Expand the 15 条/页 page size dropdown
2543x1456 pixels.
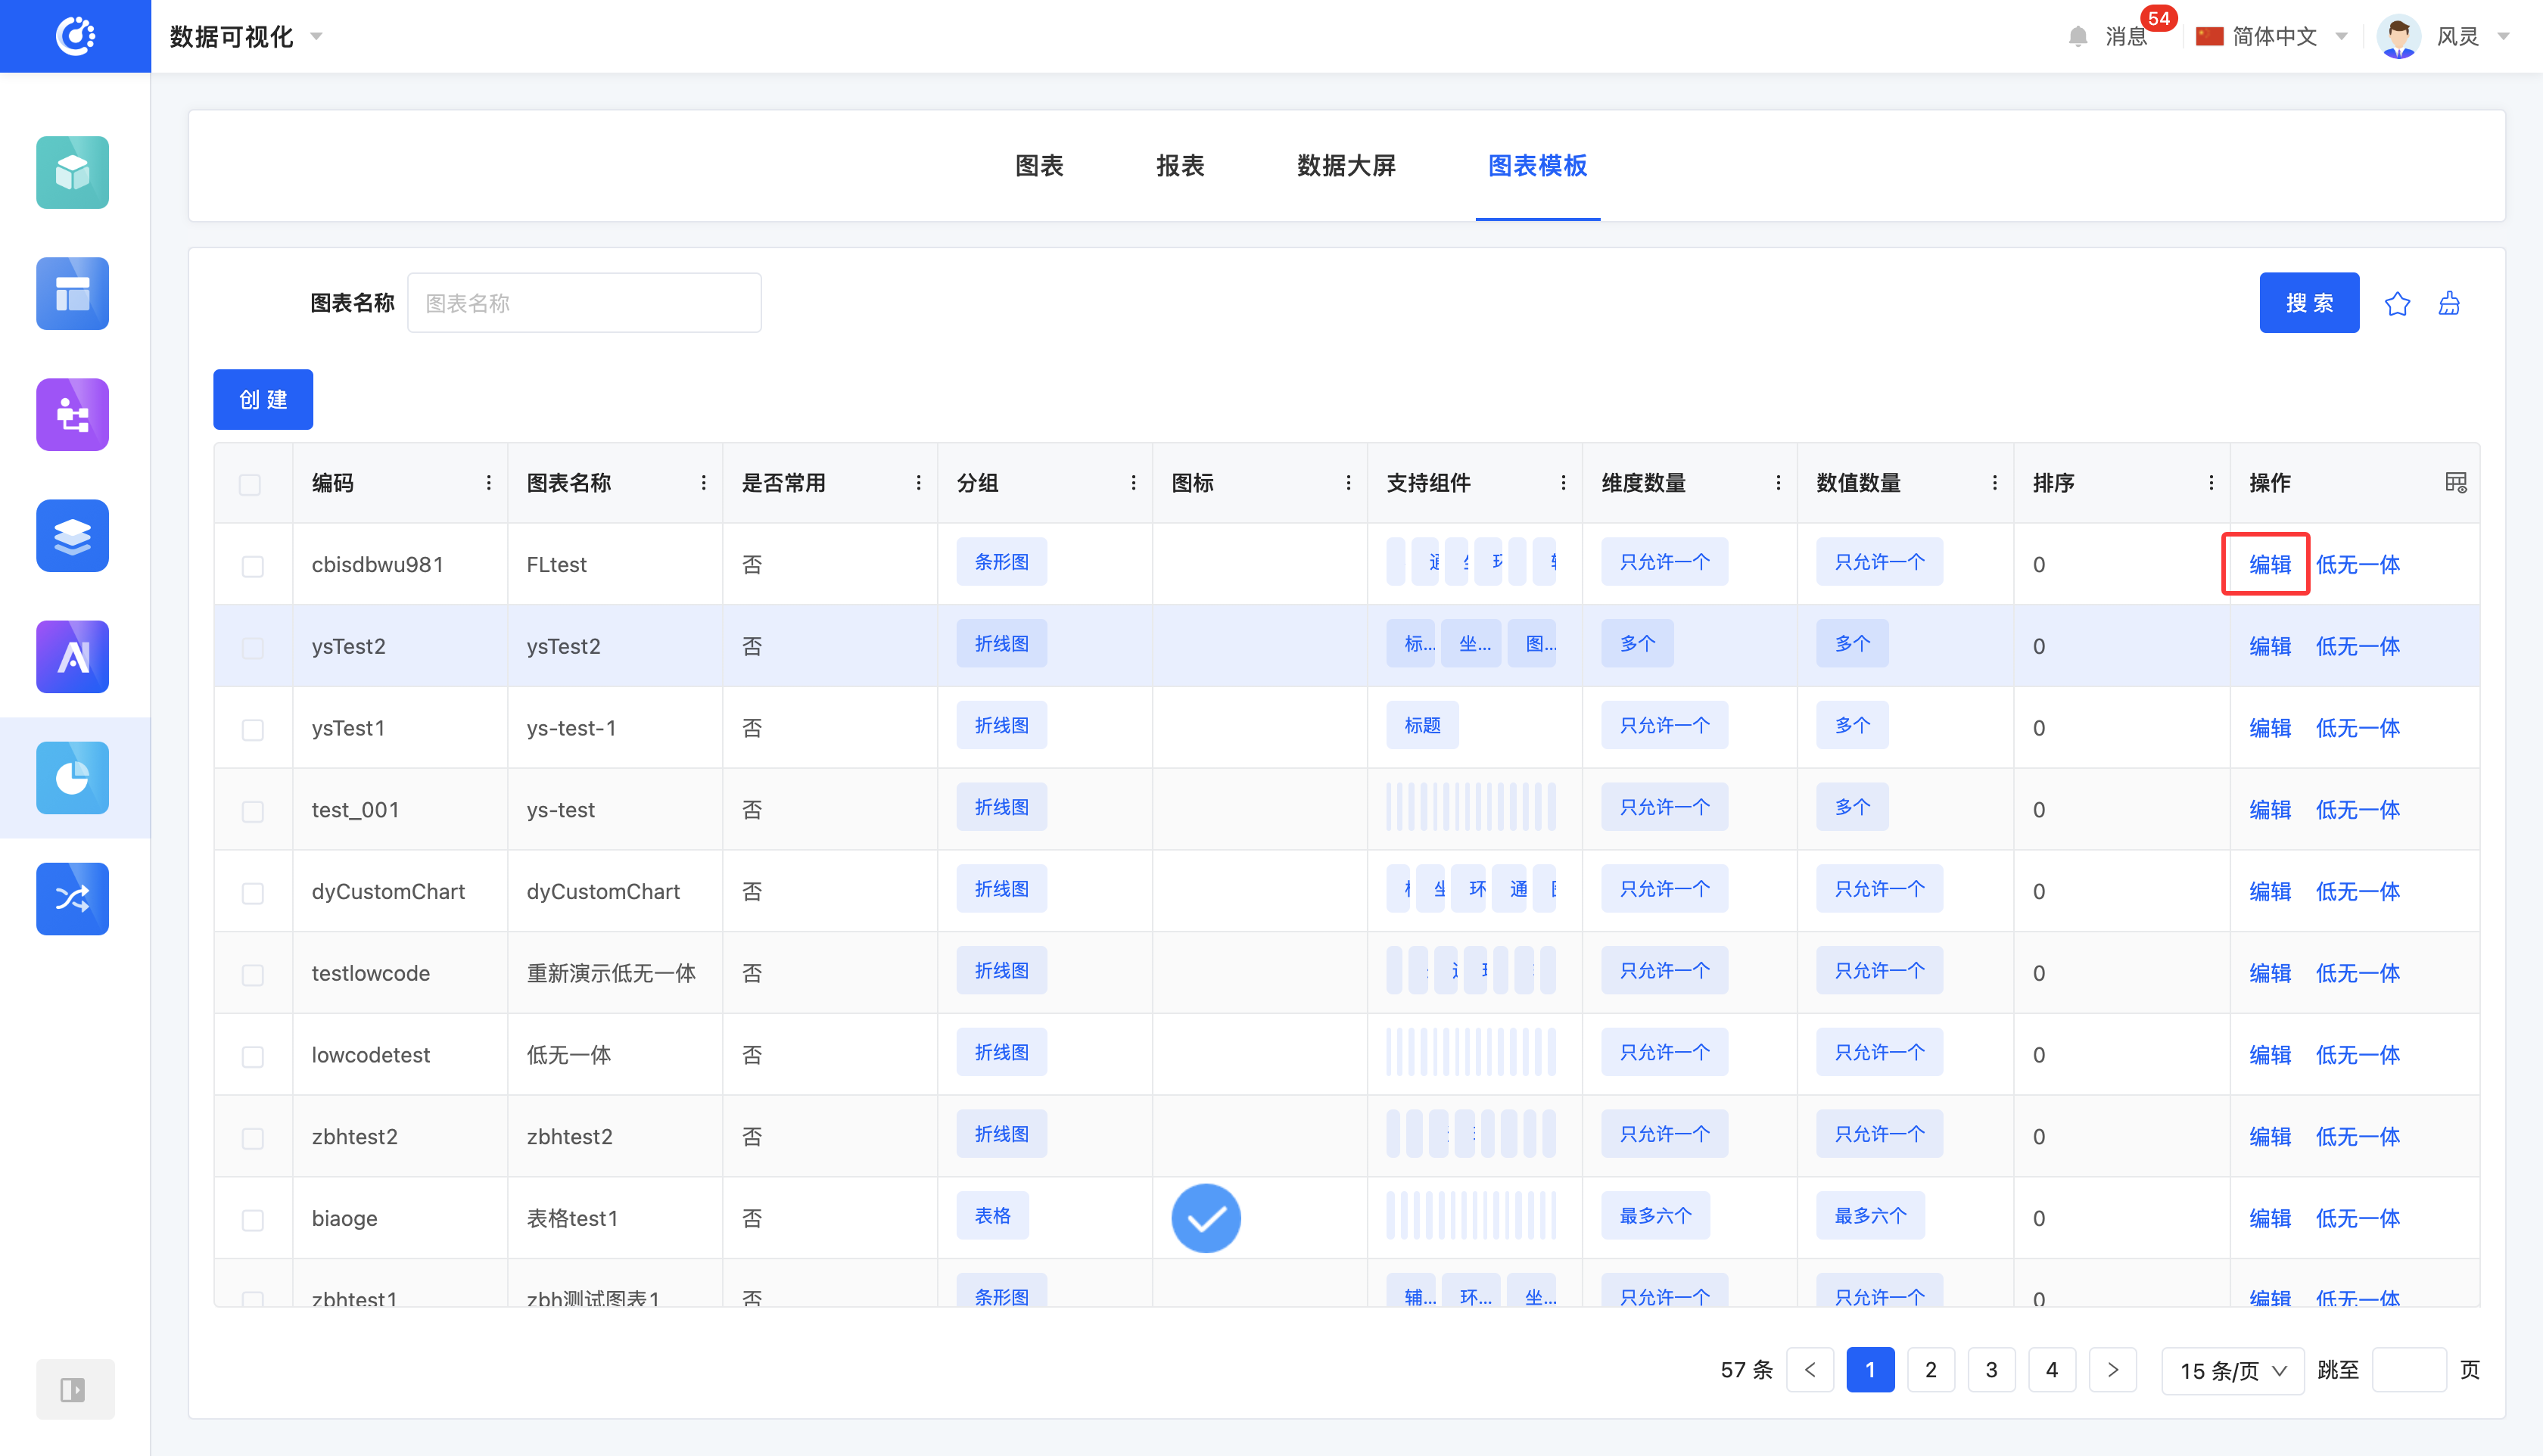[x=2232, y=1370]
